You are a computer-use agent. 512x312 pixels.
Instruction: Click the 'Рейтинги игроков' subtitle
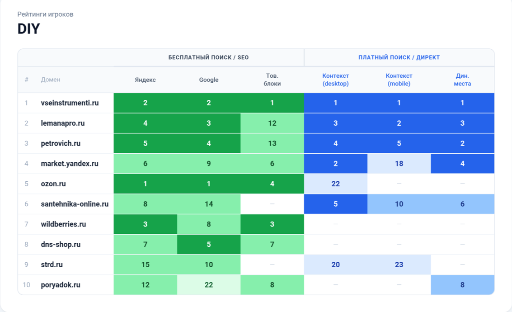pyautogui.click(x=45, y=14)
